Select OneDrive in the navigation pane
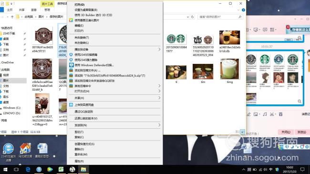The width and height of the screenshot is (310, 174). (7, 62)
